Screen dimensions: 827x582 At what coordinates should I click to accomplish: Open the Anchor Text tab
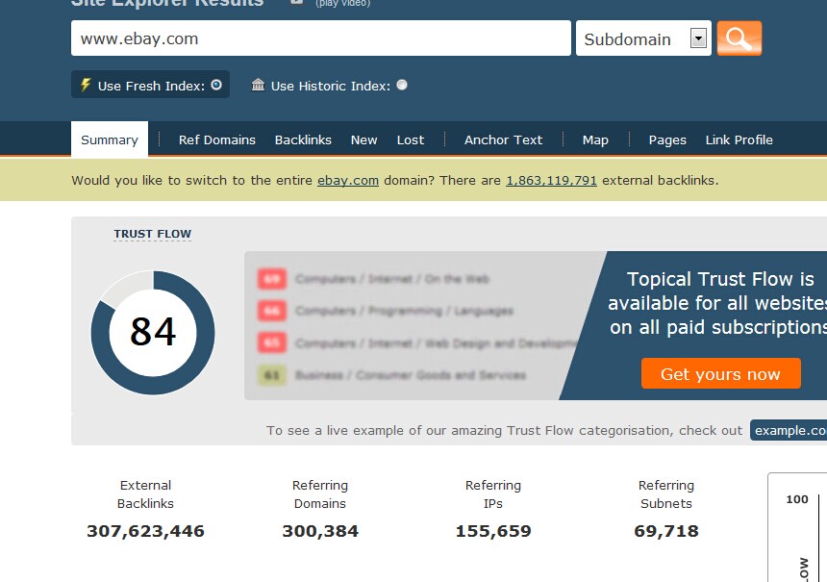coord(503,139)
